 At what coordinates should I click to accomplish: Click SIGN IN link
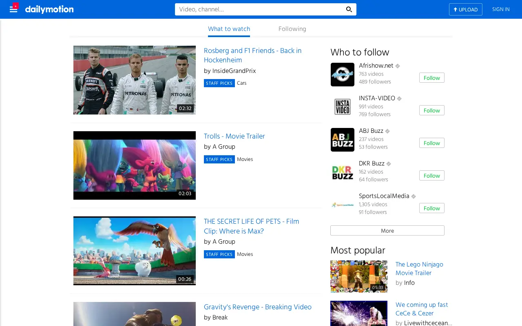(x=501, y=9)
